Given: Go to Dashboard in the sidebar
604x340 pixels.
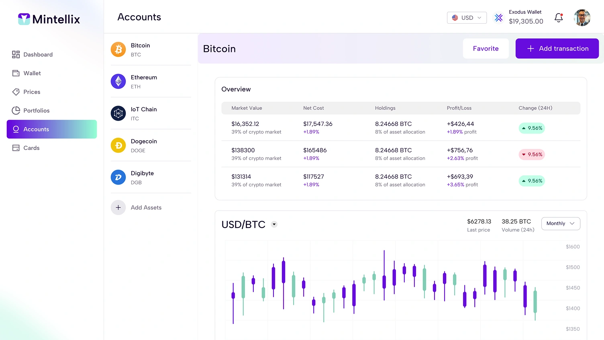Looking at the screenshot, I should [38, 55].
